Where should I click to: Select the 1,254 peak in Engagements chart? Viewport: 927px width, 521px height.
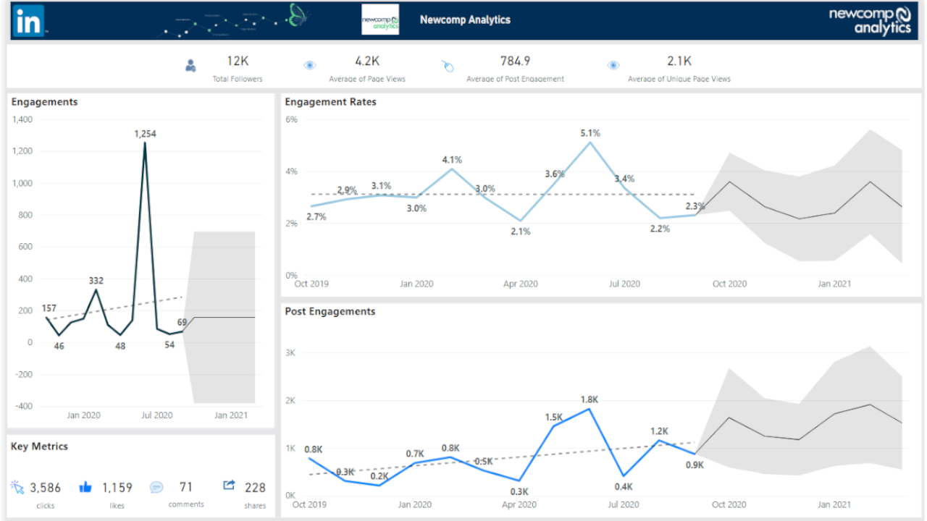pos(145,143)
